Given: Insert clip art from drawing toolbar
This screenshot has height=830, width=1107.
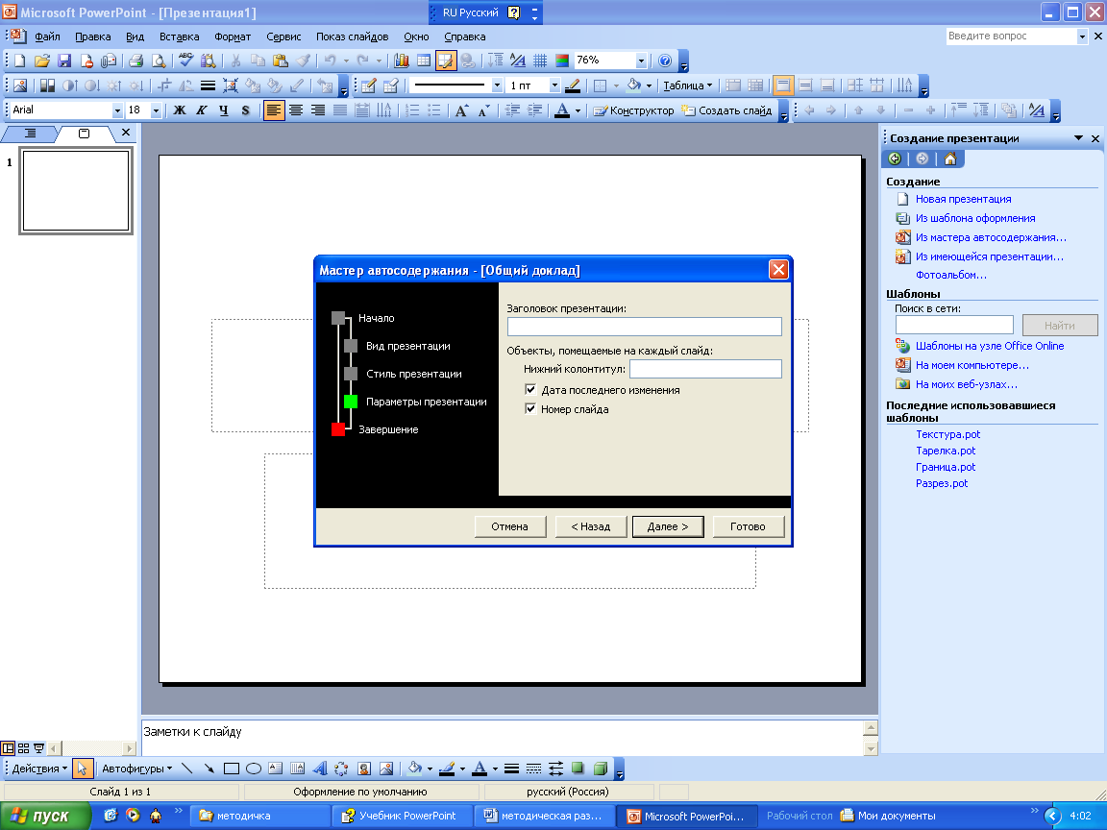Looking at the screenshot, I should click(x=364, y=769).
